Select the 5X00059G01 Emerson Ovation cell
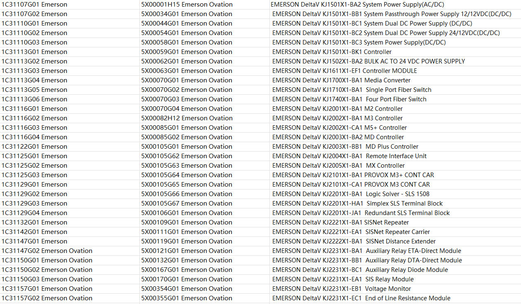Viewport: 521px width, 304px height. point(187,52)
